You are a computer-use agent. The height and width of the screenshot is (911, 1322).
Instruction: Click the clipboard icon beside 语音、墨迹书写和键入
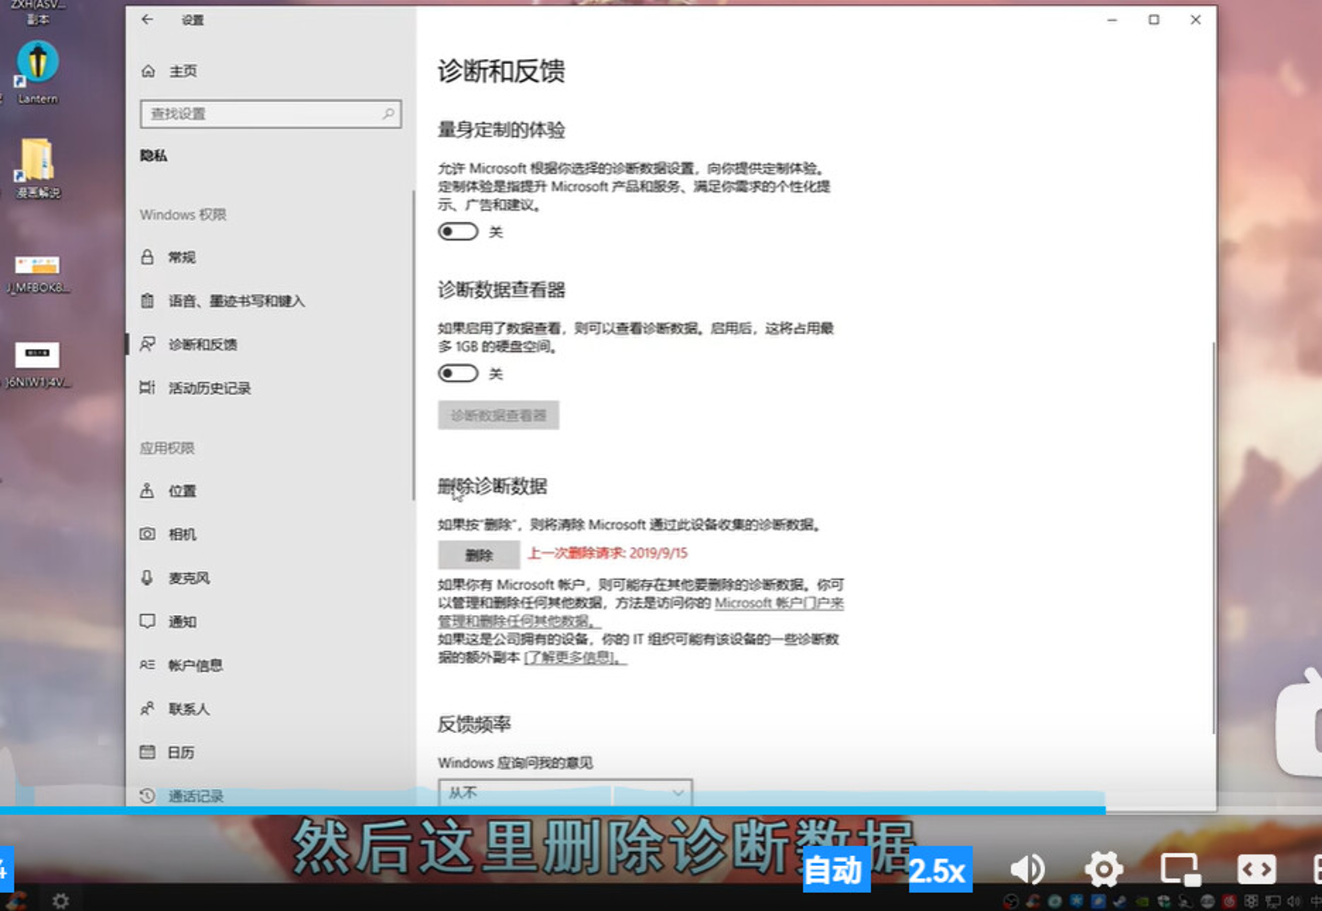147,301
